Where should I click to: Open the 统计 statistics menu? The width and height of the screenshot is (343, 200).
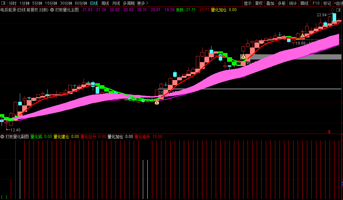point(293,3)
